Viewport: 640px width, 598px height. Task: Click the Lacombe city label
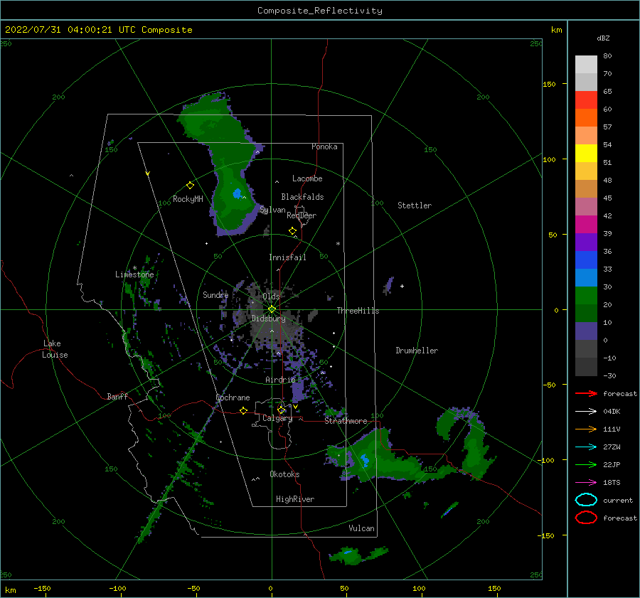(x=307, y=178)
